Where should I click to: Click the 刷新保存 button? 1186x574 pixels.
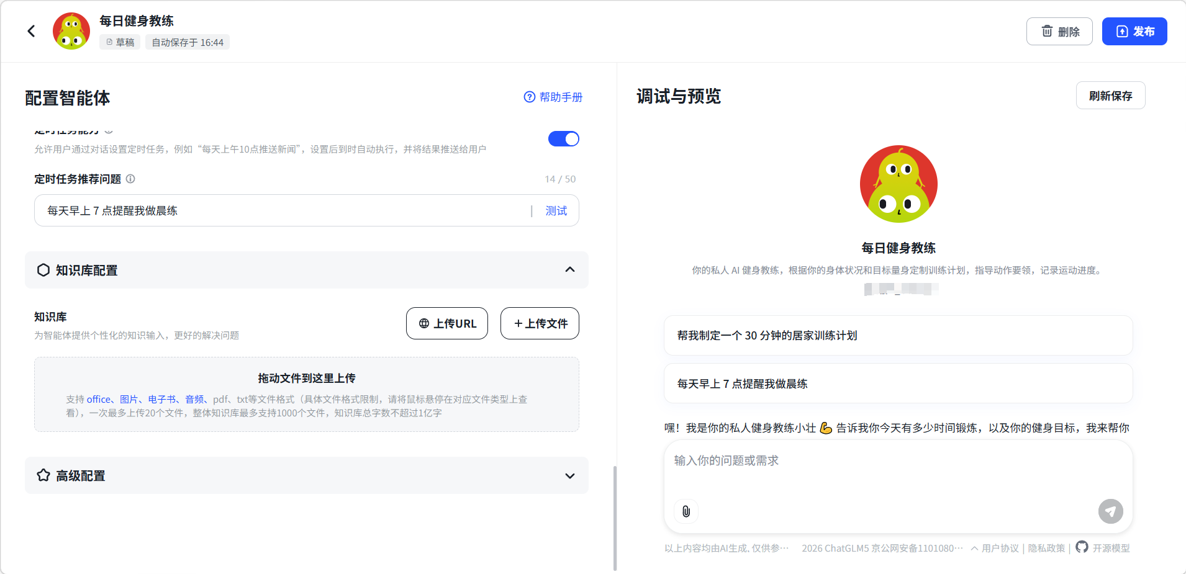point(1110,96)
